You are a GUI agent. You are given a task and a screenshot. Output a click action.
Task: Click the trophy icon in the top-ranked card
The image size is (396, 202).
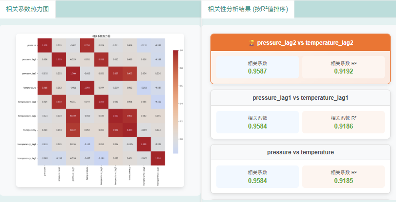coord(251,42)
